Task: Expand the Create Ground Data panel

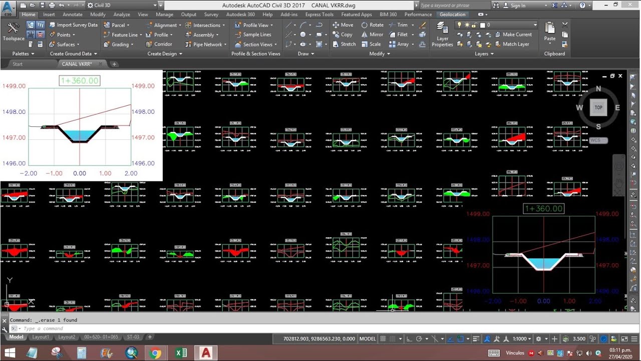Action: (74, 54)
